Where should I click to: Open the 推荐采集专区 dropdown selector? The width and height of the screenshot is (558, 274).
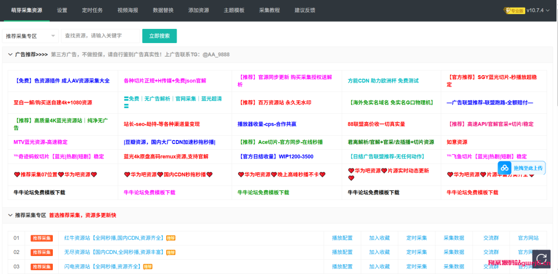pos(30,36)
